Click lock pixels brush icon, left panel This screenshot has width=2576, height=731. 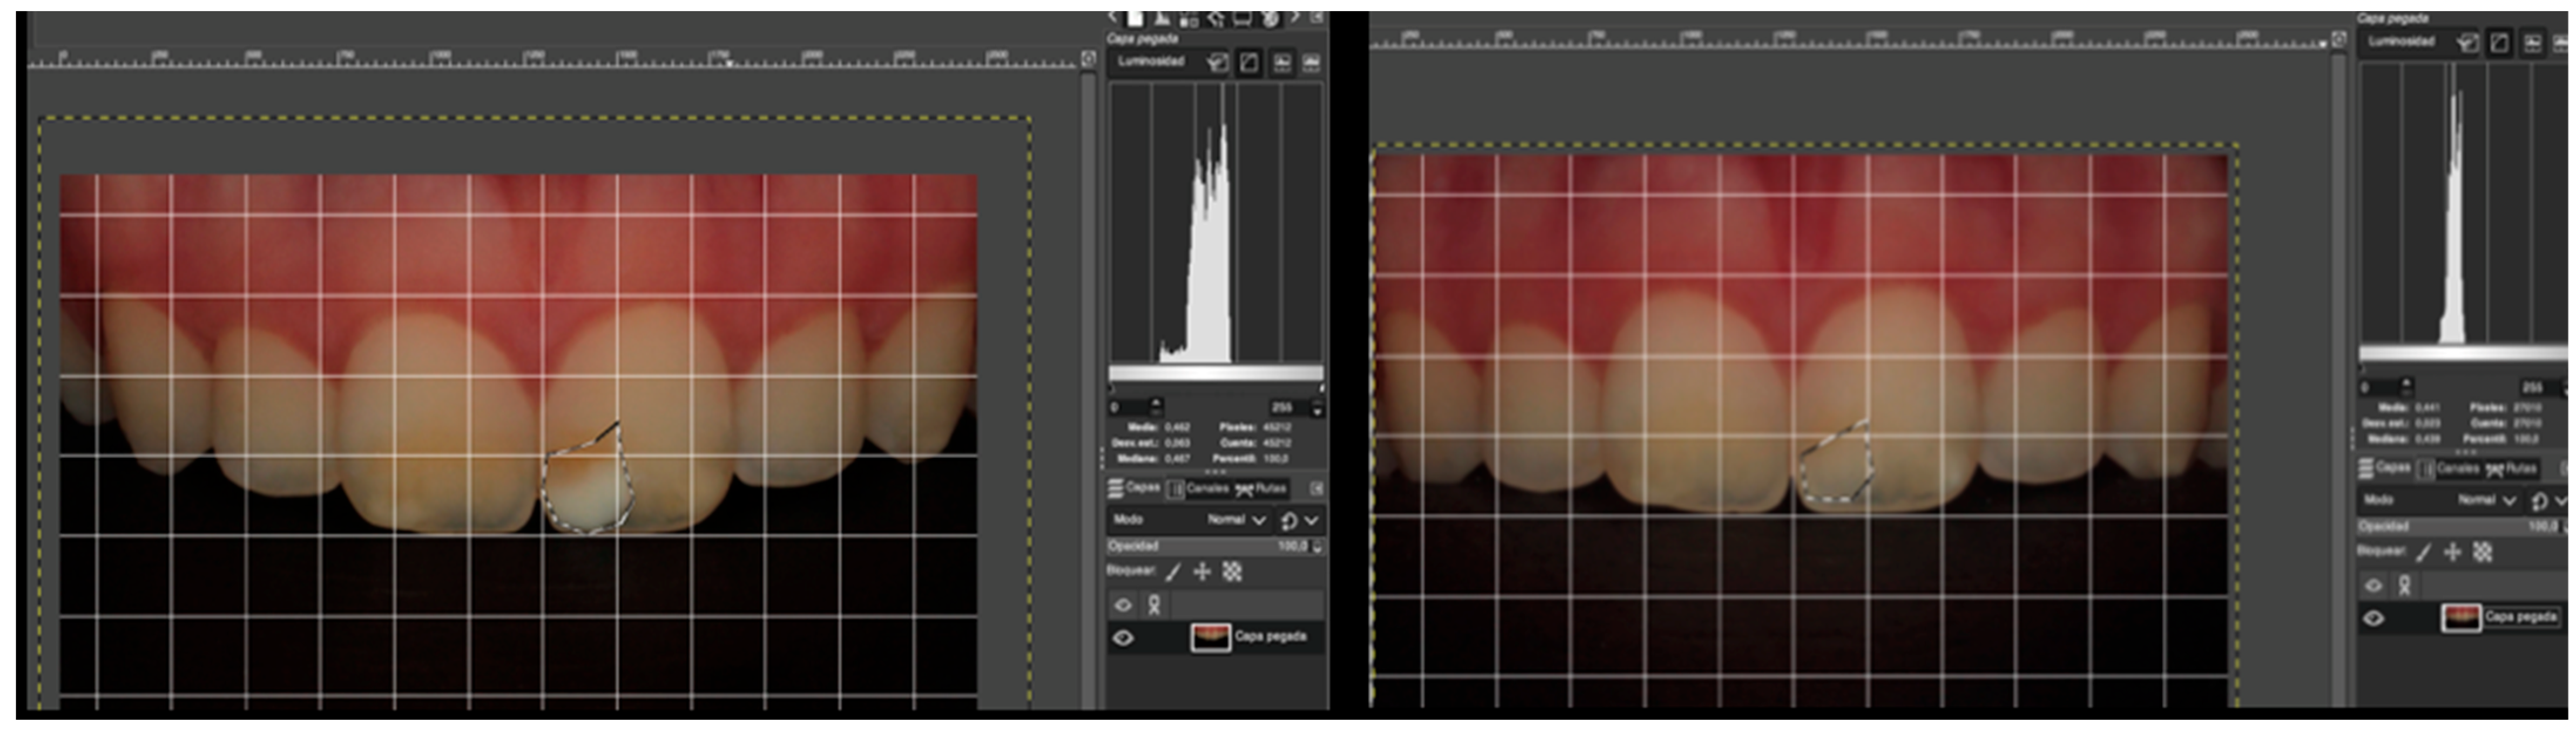1173,572
